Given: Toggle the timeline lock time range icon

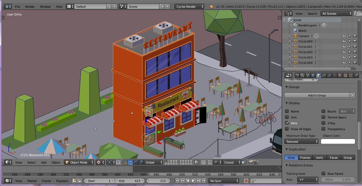Looking at the screenshot, I should (x=80, y=181).
